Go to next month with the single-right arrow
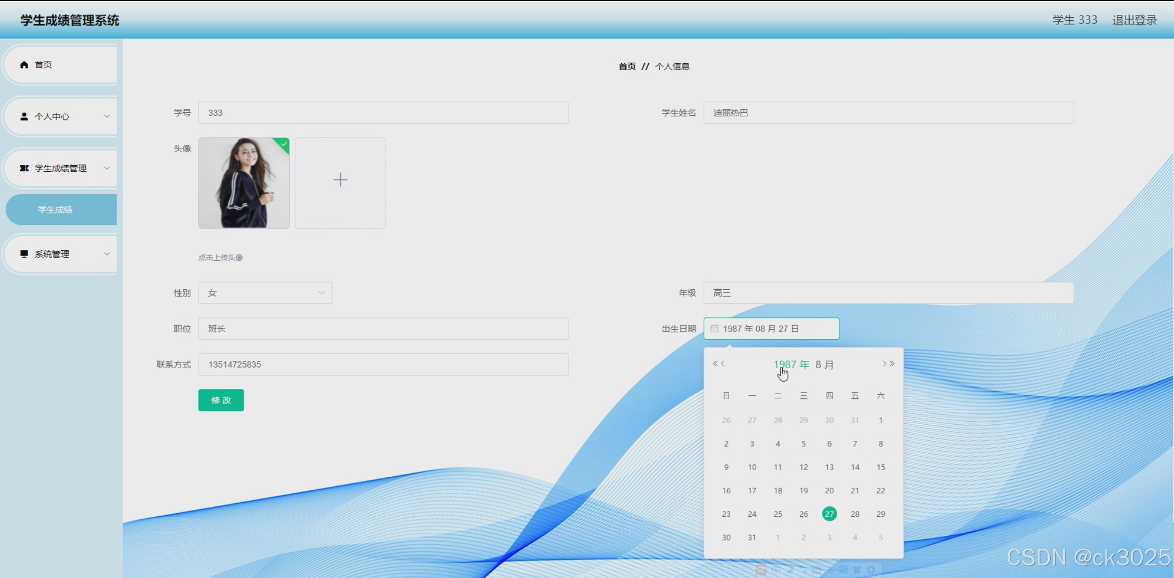Viewport: 1174px width, 578px height. [884, 364]
